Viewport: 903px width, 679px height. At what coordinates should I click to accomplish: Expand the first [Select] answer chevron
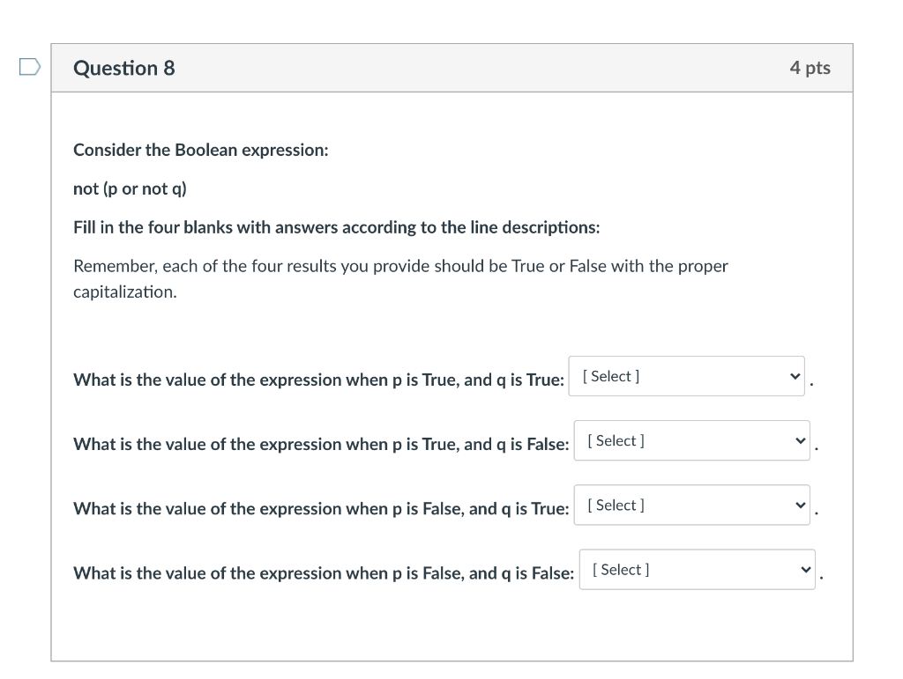pos(795,376)
